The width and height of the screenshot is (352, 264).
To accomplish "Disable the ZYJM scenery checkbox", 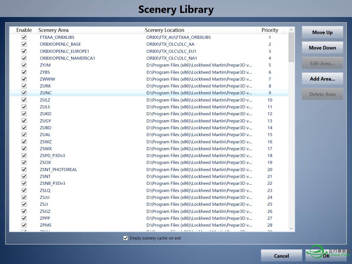I will (24, 65).
